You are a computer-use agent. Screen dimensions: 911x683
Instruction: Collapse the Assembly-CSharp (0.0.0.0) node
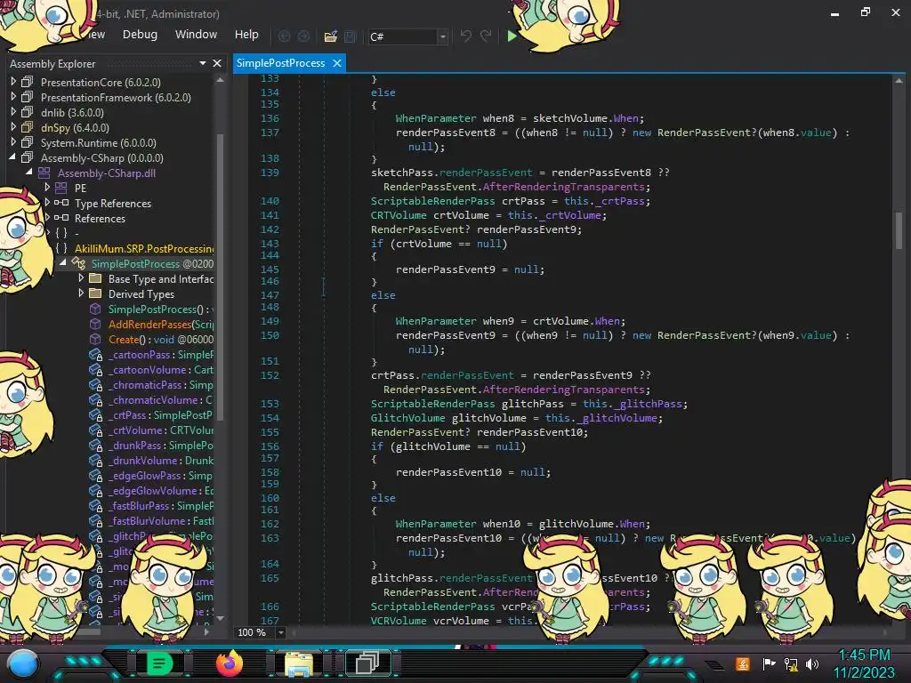tap(12, 157)
